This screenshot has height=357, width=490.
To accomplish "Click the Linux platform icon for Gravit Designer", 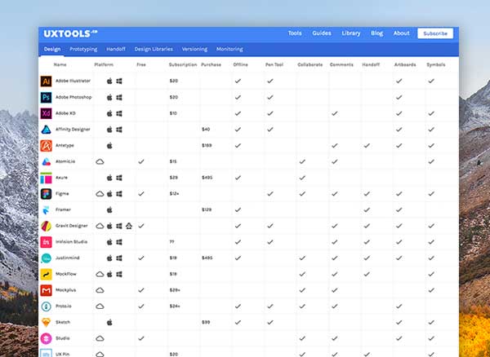I will tap(129, 226).
